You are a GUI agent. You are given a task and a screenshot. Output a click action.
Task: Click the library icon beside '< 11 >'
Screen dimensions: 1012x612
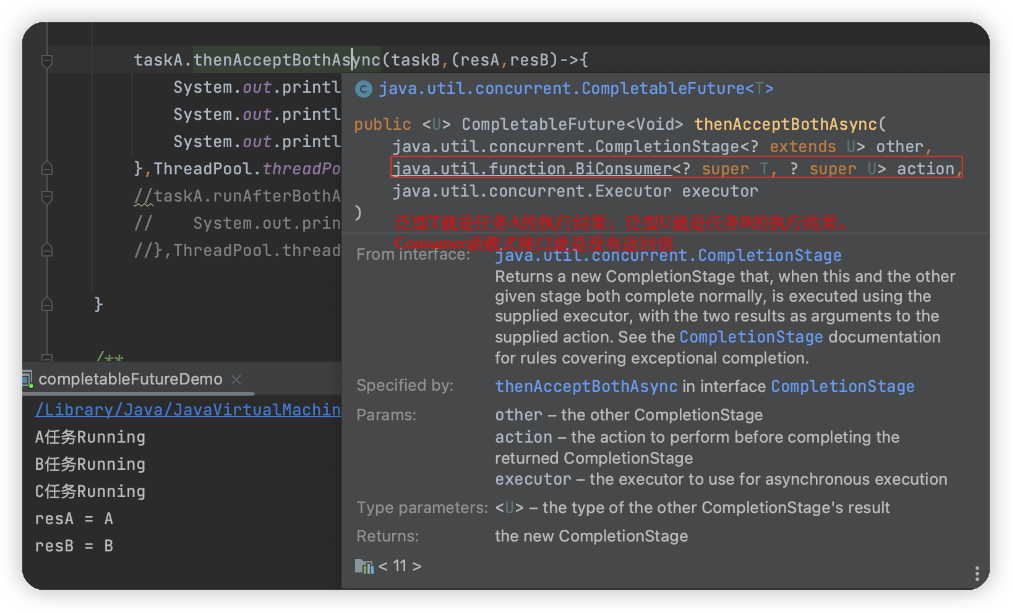click(364, 566)
